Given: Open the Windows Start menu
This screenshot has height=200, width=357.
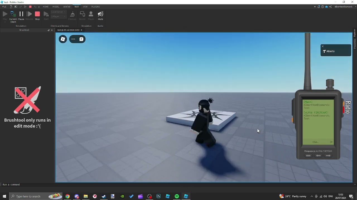Looking at the screenshot, I should point(4,196).
